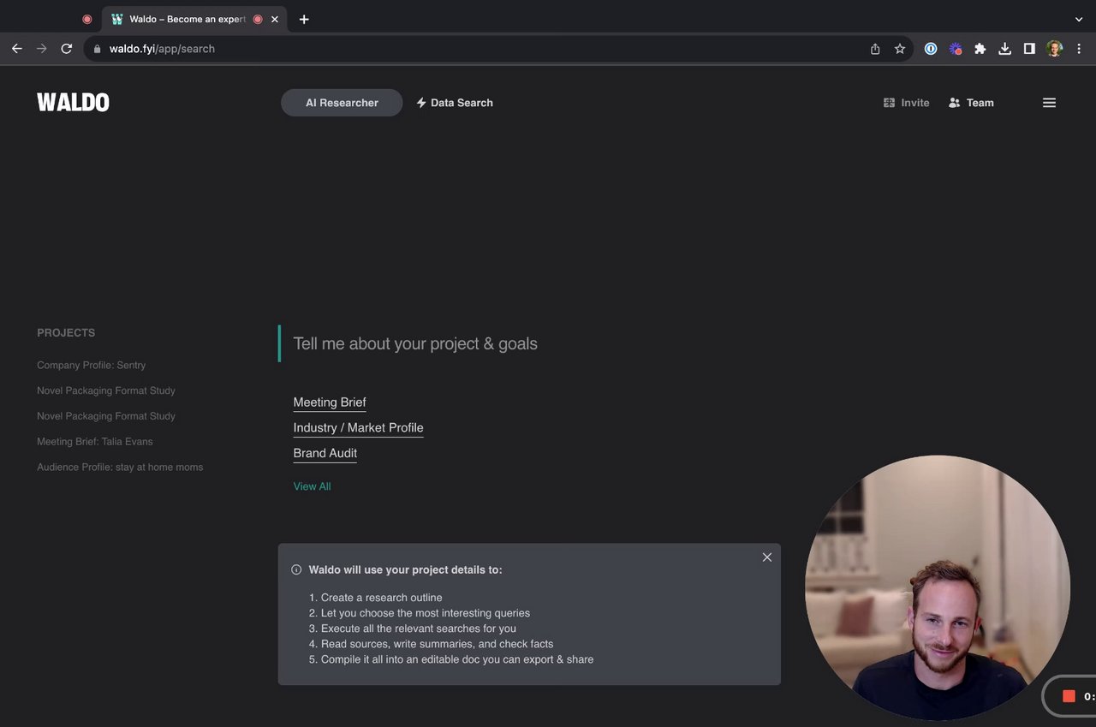Click the Invite button
Viewport: 1096px width, 727px height.
point(906,103)
